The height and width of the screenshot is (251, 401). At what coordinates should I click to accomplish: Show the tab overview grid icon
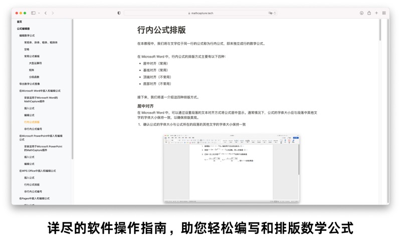pos(384,13)
